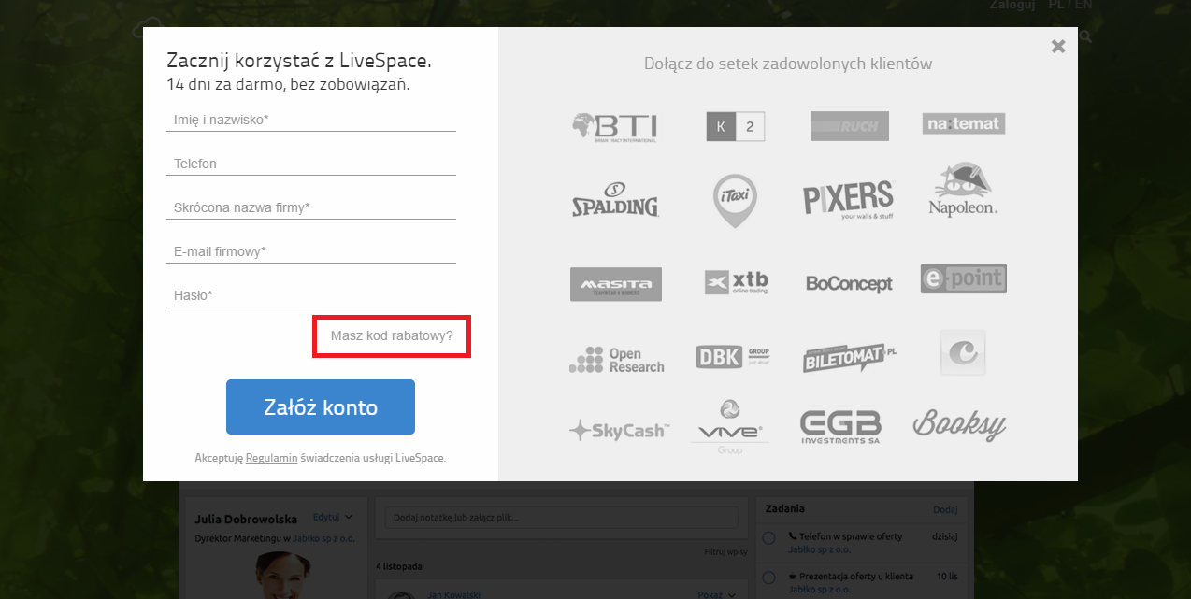
Task: Click the iTaxi pin logo
Action: pos(735,201)
